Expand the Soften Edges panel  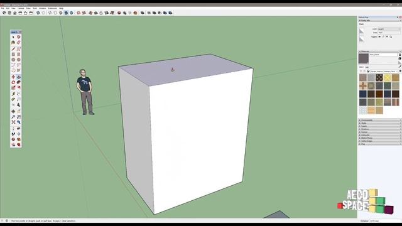pyautogui.click(x=379, y=141)
